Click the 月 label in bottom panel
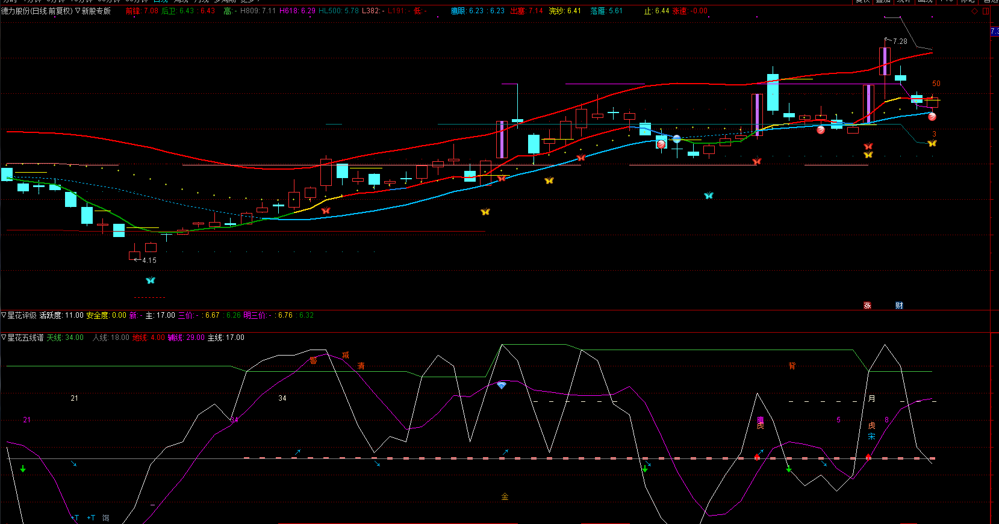Image resolution: width=999 pixels, height=524 pixels. (872, 398)
